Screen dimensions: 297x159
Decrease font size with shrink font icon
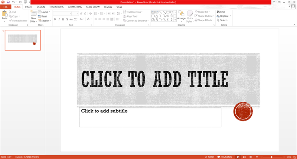coord(85,13)
